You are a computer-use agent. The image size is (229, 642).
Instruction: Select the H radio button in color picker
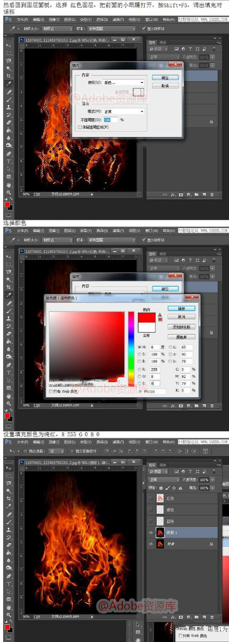click(139, 347)
